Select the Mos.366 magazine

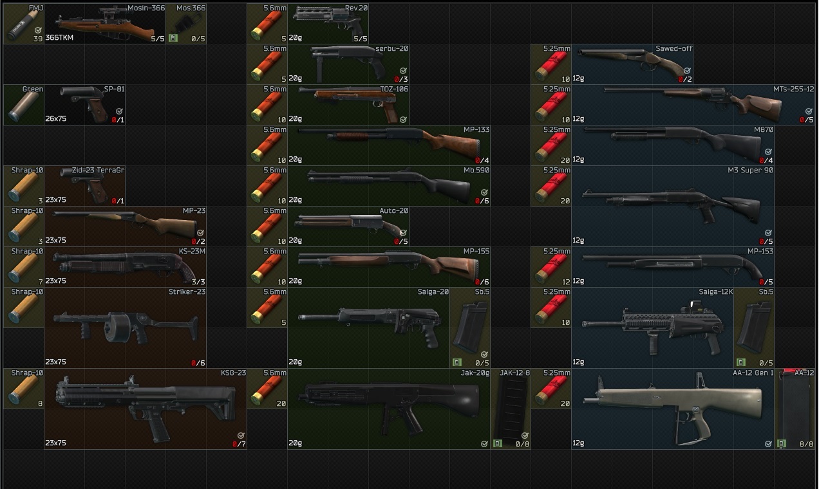(187, 23)
